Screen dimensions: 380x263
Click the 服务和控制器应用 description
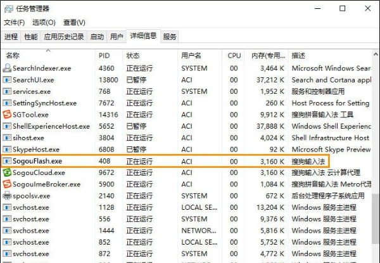pos(318,91)
